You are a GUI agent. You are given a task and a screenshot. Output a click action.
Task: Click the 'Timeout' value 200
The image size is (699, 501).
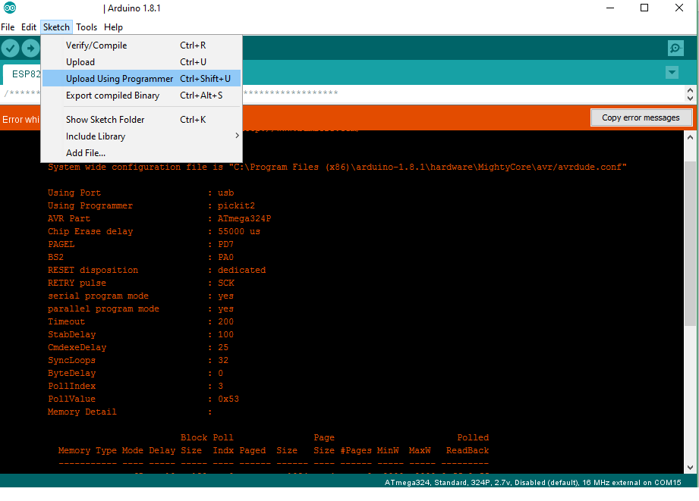point(225,321)
